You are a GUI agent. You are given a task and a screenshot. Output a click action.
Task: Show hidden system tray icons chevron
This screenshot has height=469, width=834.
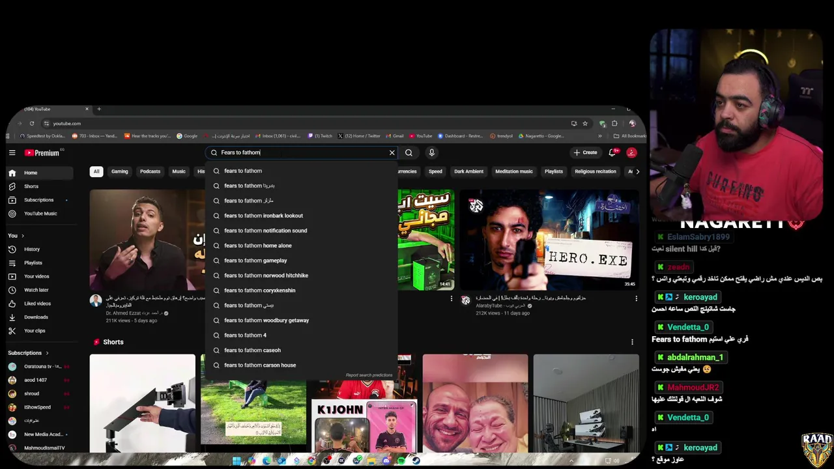pos(571,461)
